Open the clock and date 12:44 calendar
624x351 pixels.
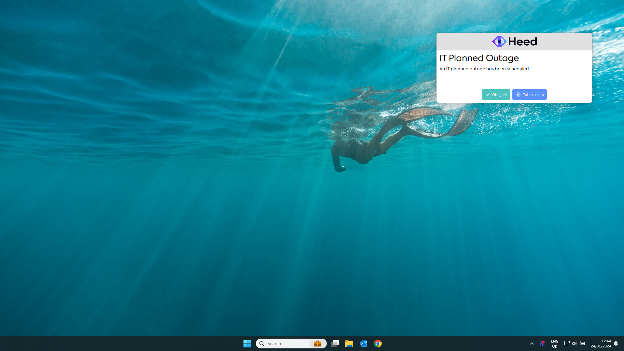tap(601, 344)
